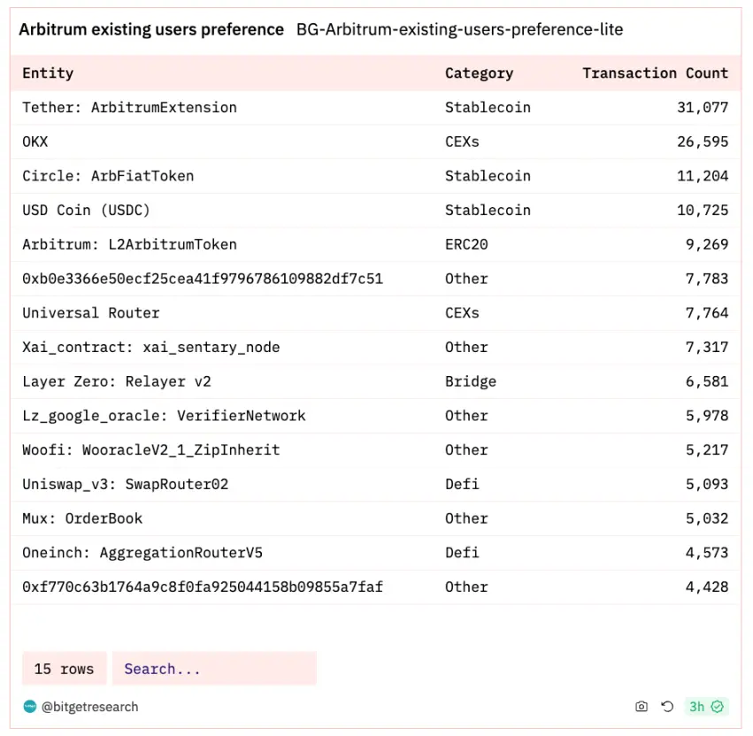This screenshot has width=753, height=736.
Task: Open the @bitgetresearch profile link
Action: (x=89, y=707)
